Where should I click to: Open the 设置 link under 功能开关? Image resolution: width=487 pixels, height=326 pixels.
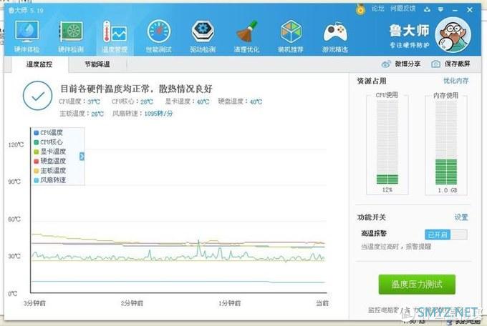coord(461,217)
